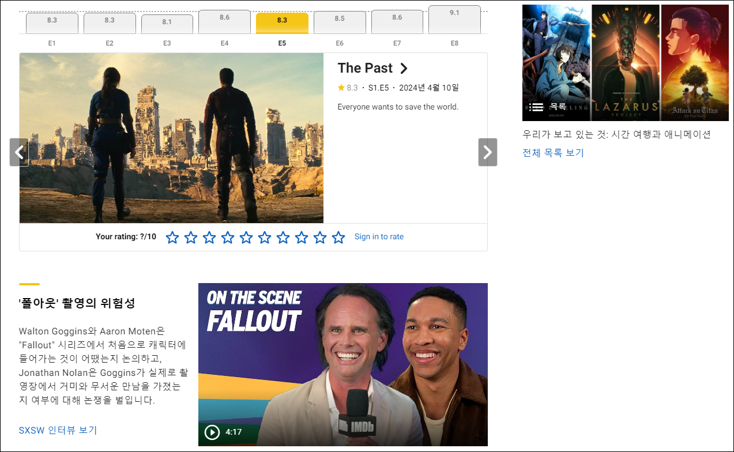Open Solo Leveling poster in list collage
Image resolution: width=734 pixels, height=452 pixels.
tap(556, 63)
